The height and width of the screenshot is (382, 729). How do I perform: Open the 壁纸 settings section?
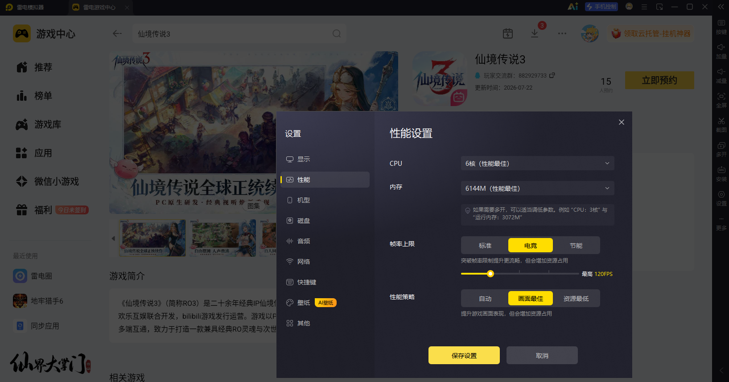[x=325, y=303]
